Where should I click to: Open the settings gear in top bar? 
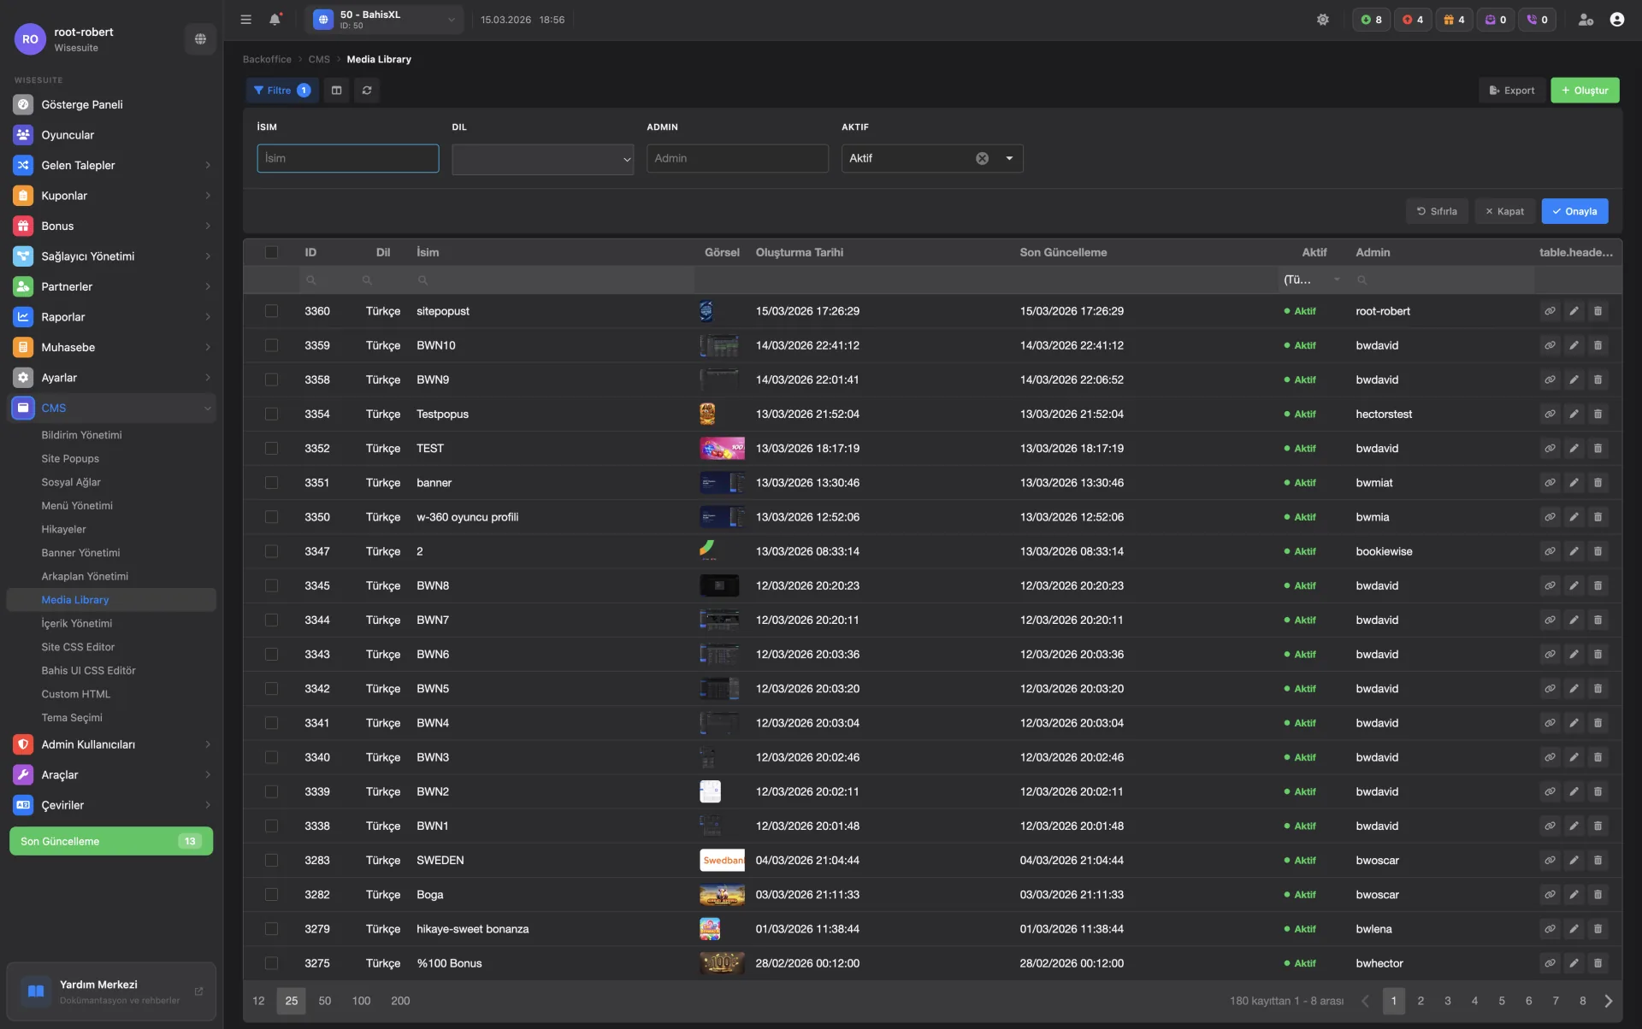coord(1323,20)
